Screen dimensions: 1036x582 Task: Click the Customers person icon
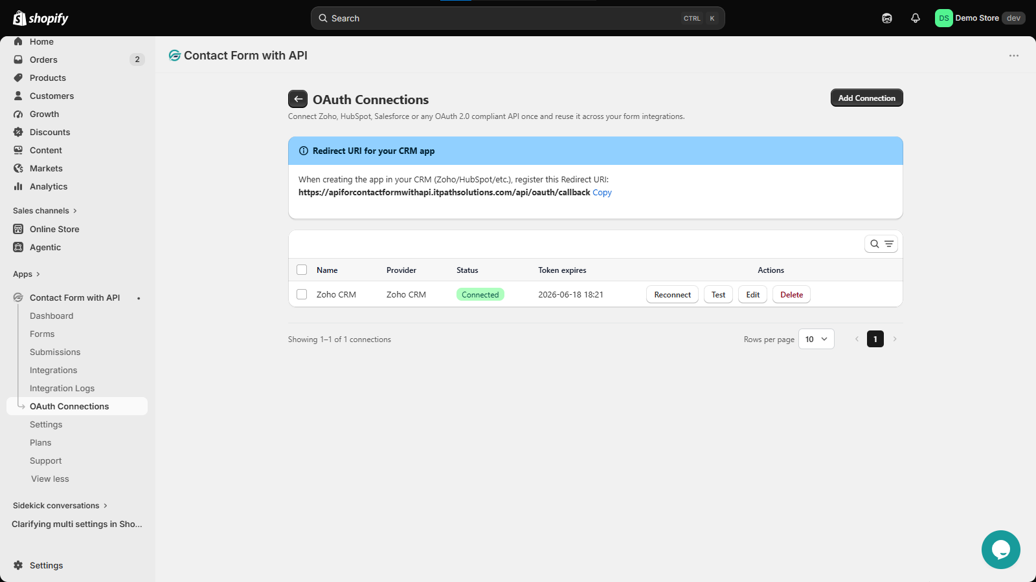tap(18, 96)
